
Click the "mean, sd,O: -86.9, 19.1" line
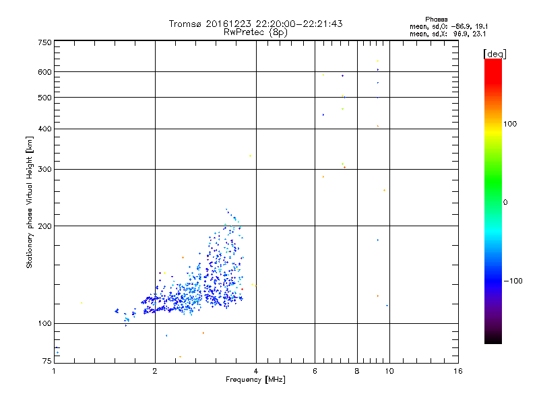click(x=449, y=27)
